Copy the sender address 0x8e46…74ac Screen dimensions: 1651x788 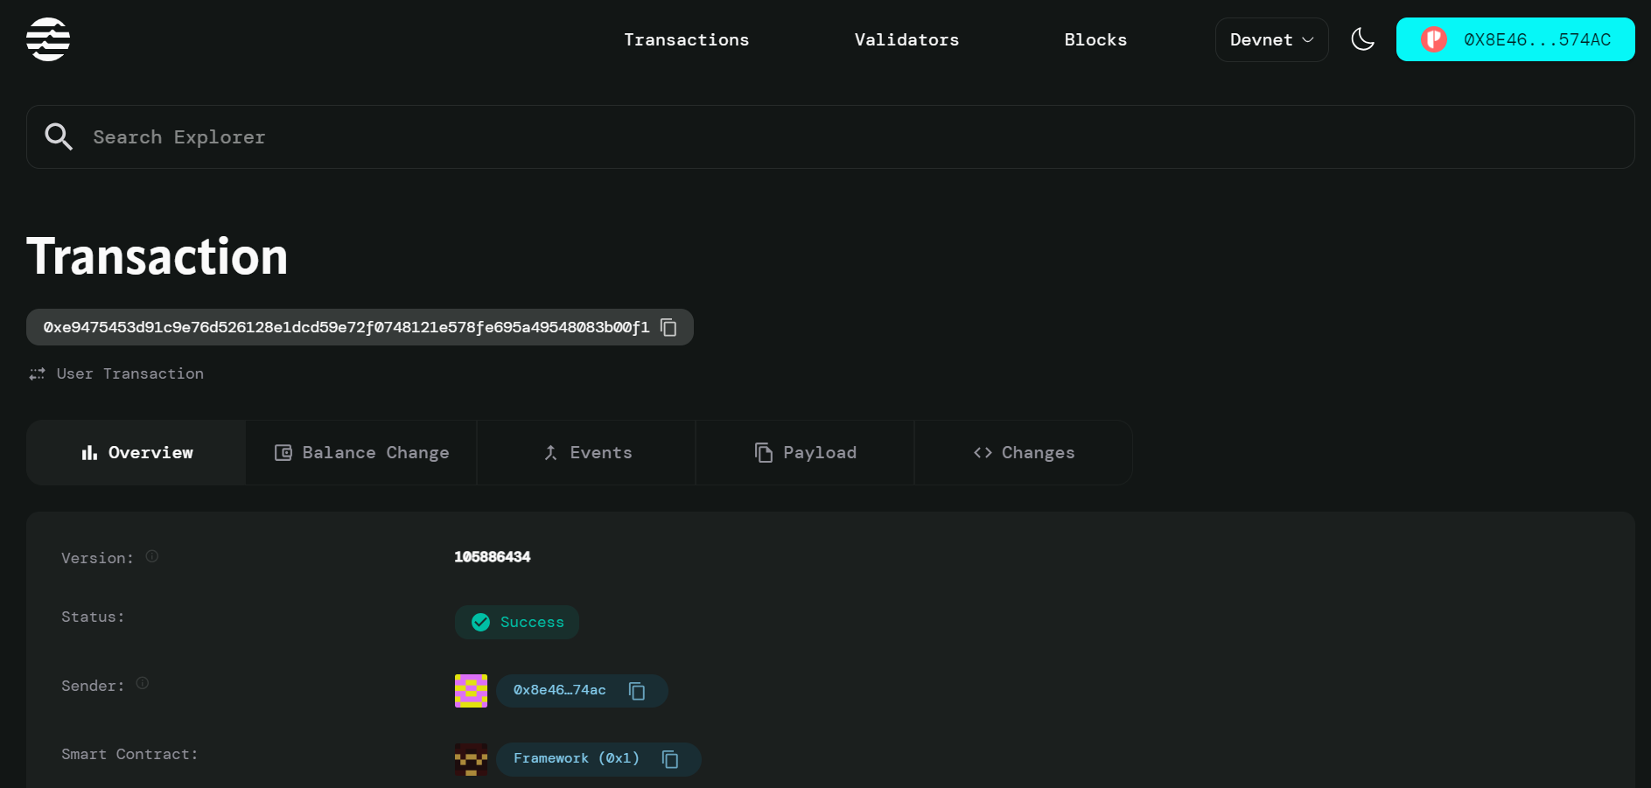coord(637,691)
